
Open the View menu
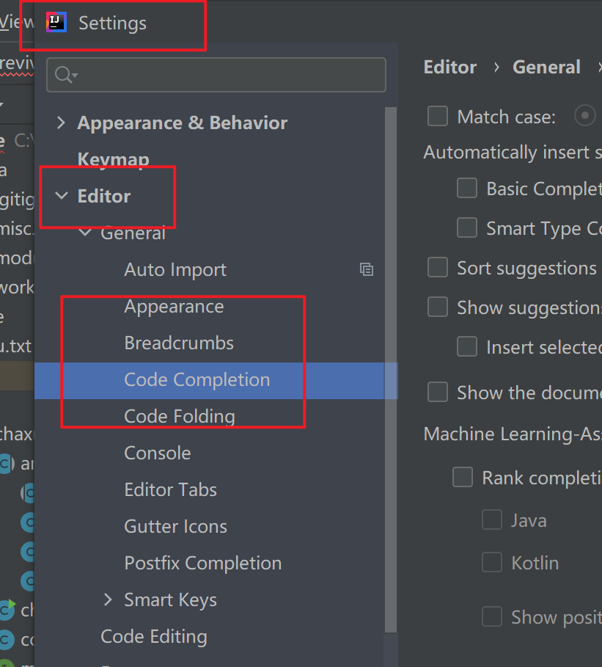(14, 22)
